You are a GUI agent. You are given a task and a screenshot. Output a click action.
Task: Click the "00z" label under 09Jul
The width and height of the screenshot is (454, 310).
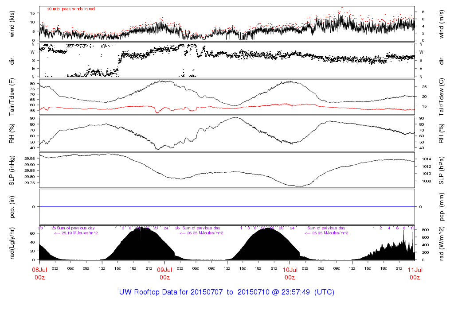(164, 278)
